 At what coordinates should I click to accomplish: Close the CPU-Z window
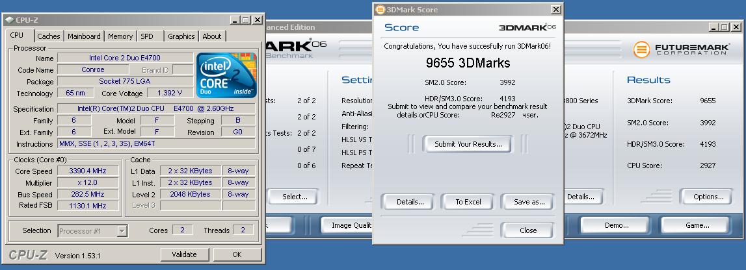pyautogui.click(x=257, y=20)
